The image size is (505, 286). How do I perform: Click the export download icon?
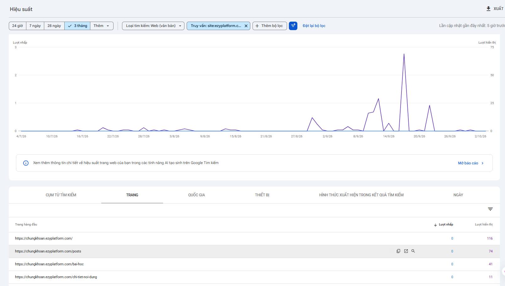point(488,9)
